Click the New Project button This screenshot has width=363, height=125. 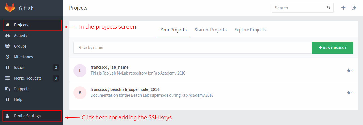coord(333,48)
